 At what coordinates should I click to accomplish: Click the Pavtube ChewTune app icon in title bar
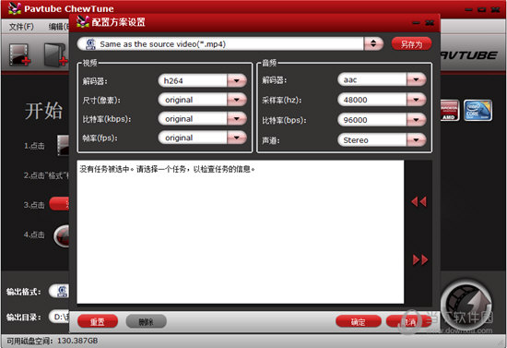tap(14, 8)
